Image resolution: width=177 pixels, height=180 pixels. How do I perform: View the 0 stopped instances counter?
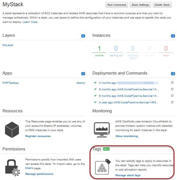149,51
